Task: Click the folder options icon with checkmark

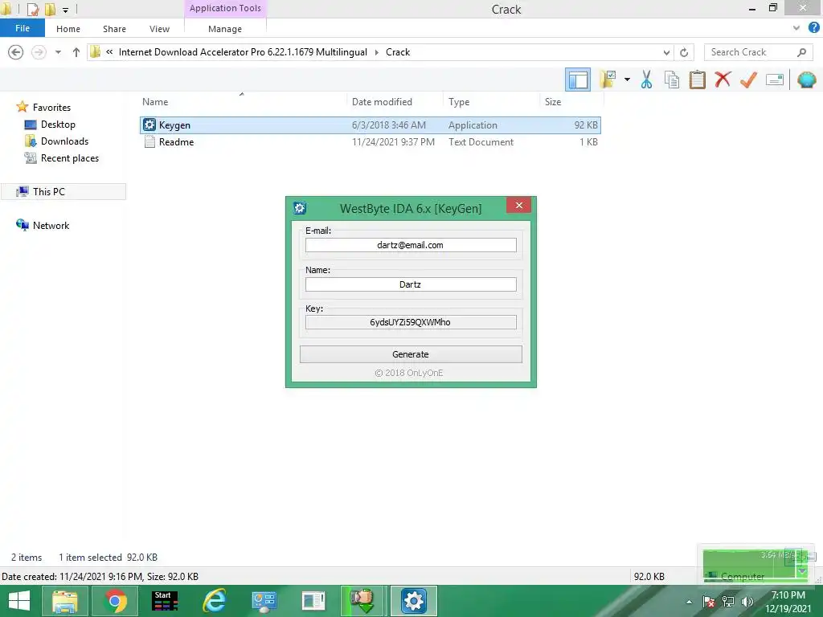Action: pos(608,80)
